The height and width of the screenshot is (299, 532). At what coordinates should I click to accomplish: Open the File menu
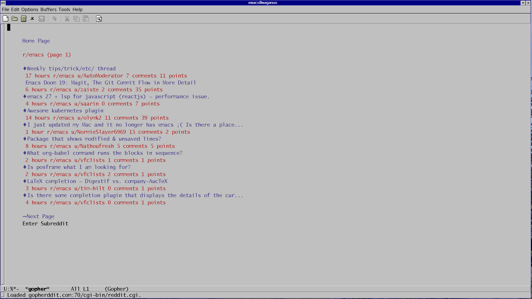tap(6, 9)
